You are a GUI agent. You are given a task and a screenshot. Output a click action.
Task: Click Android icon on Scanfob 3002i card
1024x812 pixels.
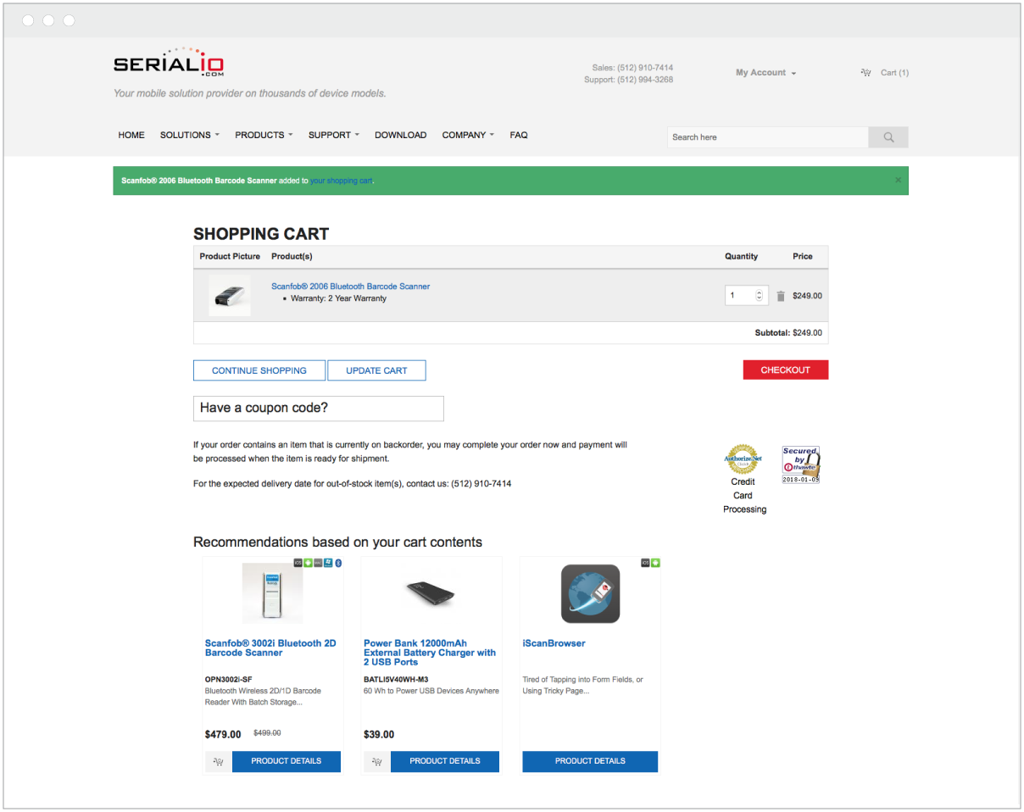click(308, 563)
